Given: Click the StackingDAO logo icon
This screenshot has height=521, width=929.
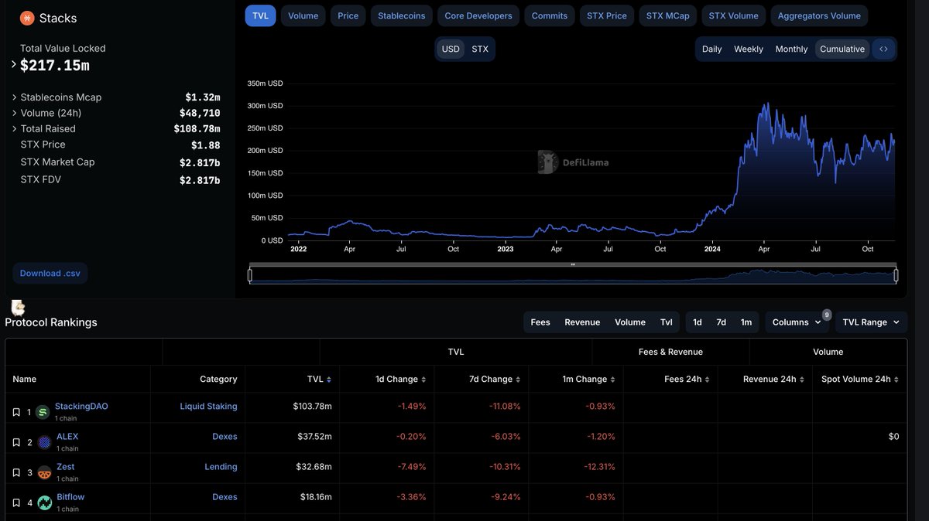Looking at the screenshot, I should coord(43,412).
